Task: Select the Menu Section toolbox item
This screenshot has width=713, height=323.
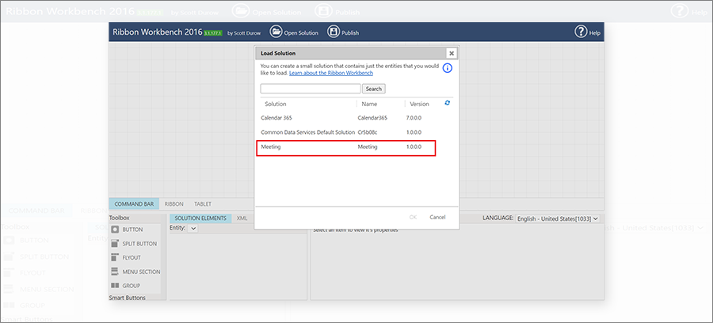Action: [x=135, y=272]
